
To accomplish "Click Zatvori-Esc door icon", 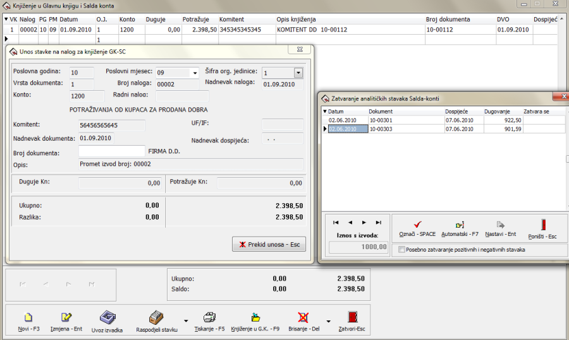I will 352,317.
